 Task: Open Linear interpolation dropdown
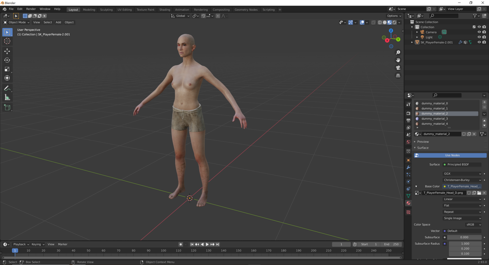point(462,199)
